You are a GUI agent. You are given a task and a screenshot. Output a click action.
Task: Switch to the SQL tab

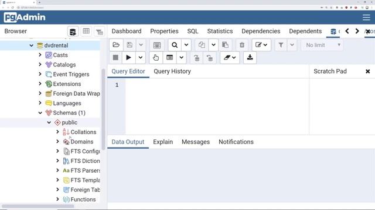(193, 31)
